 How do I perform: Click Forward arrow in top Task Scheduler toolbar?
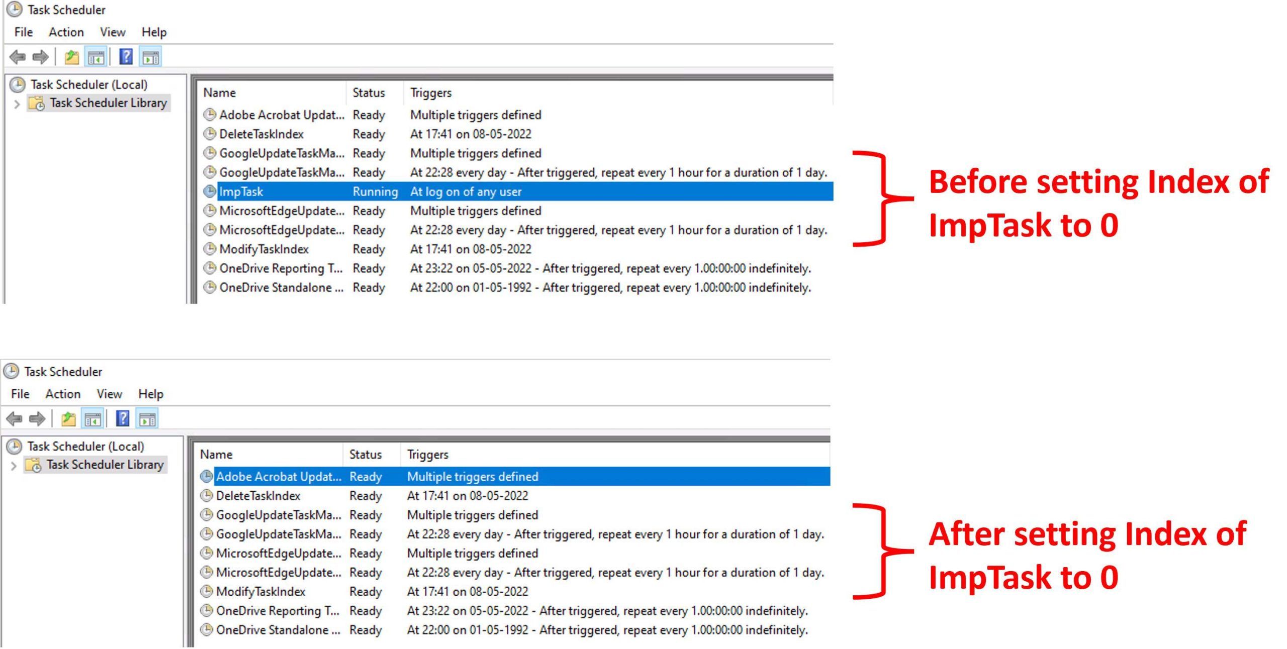pyautogui.click(x=40, y=57)
